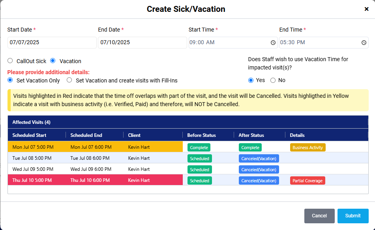Close the Create Sick/Vacation dialog
The width and height of the screenshot is (375, 230).
pyautogui.click(x=366, y=9)
